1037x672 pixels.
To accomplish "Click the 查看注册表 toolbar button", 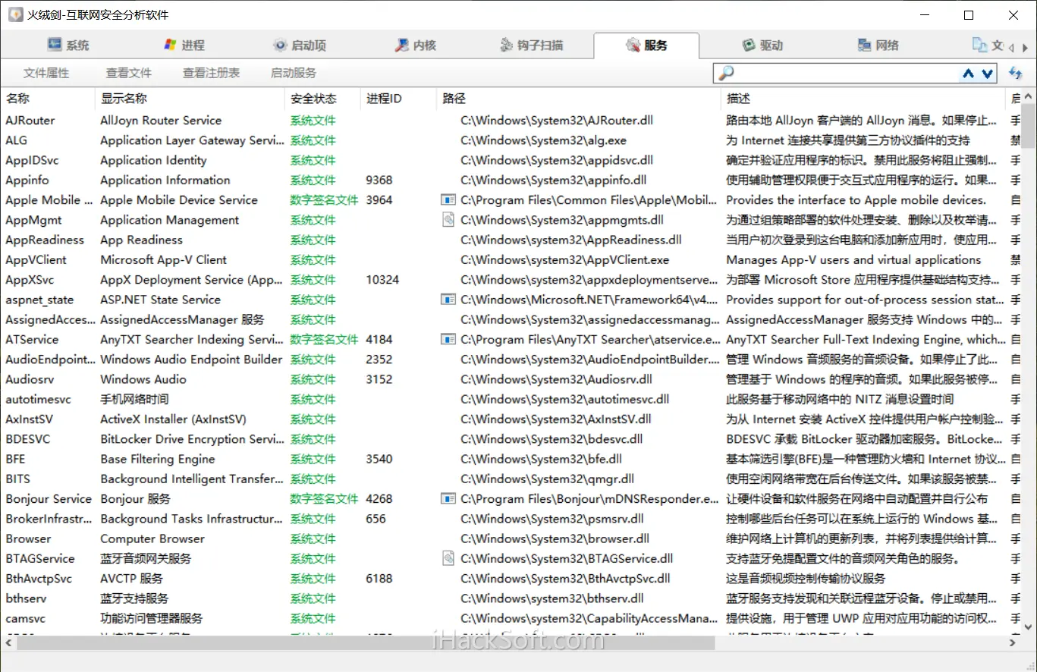I will click(212, 74).
